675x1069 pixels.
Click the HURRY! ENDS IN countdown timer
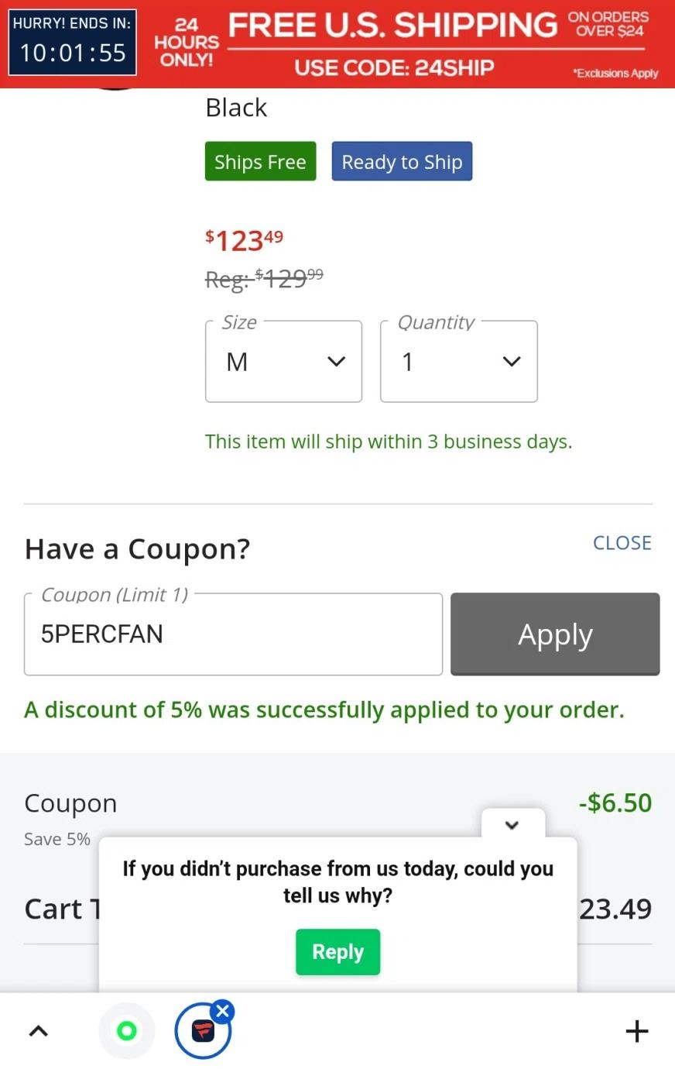point(73,43)
